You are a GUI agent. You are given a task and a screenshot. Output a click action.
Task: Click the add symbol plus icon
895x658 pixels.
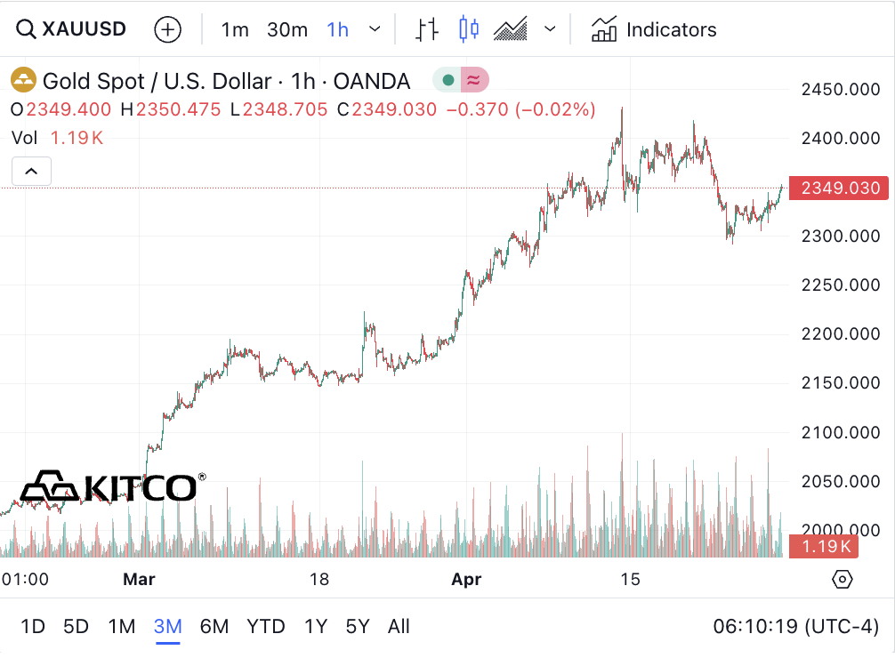pos(167,29)
